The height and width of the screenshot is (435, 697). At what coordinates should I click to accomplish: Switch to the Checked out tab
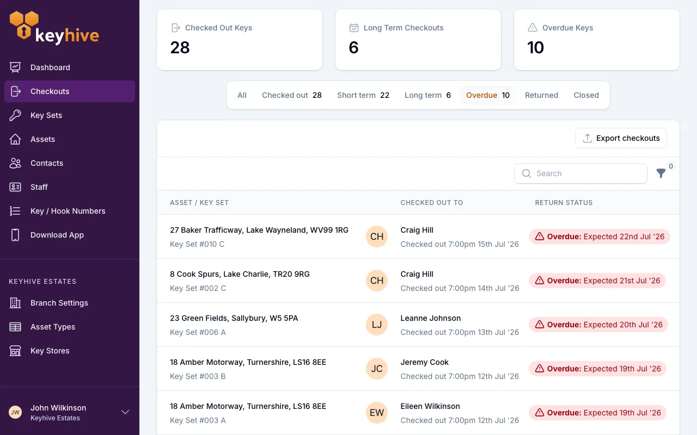click(x=292, y=95)
